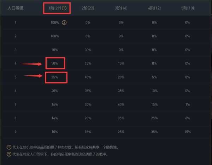Select the 3阶(16) column header
The height and width of the screenshot is (165, 212).
pos(121,8)
